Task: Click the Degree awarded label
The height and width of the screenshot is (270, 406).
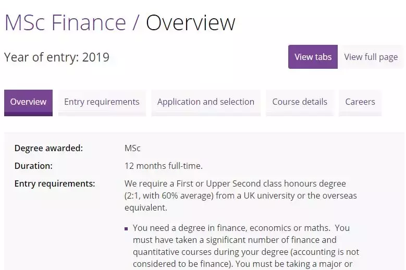Action: pos(48,148)
